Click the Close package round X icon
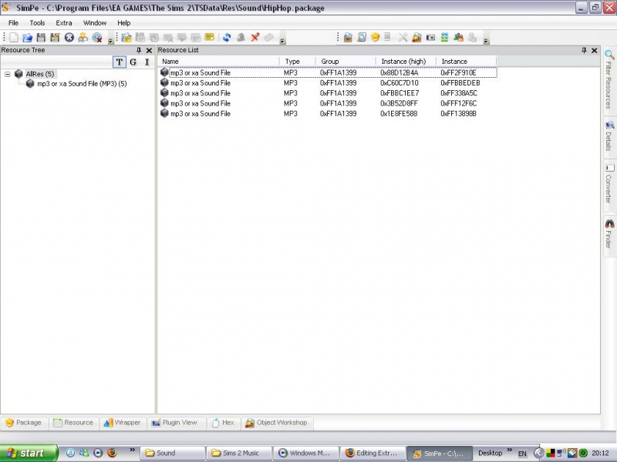Image resolution: width=617 pixels, height=462 pixels. tap(69, 37)
